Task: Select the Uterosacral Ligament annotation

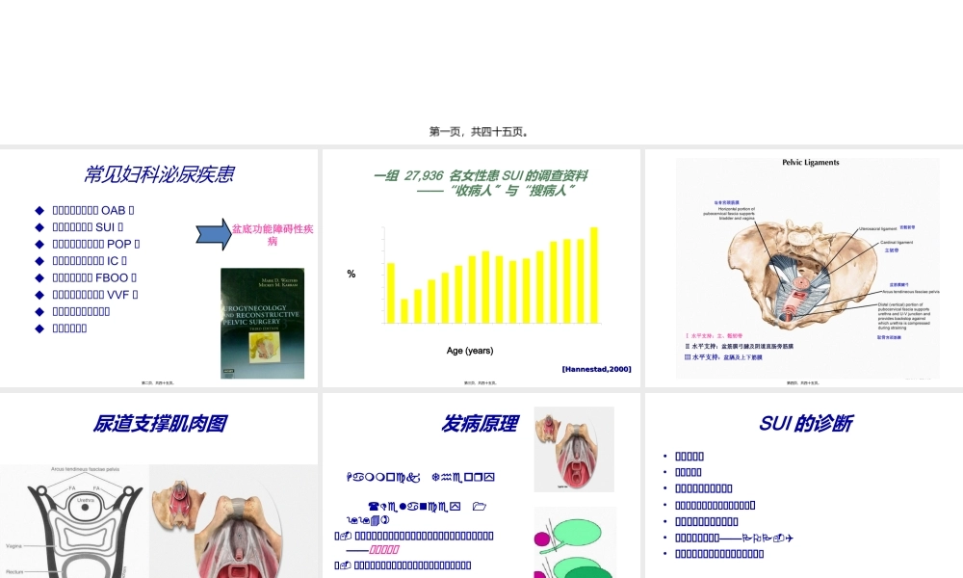Action: [876, 228]
